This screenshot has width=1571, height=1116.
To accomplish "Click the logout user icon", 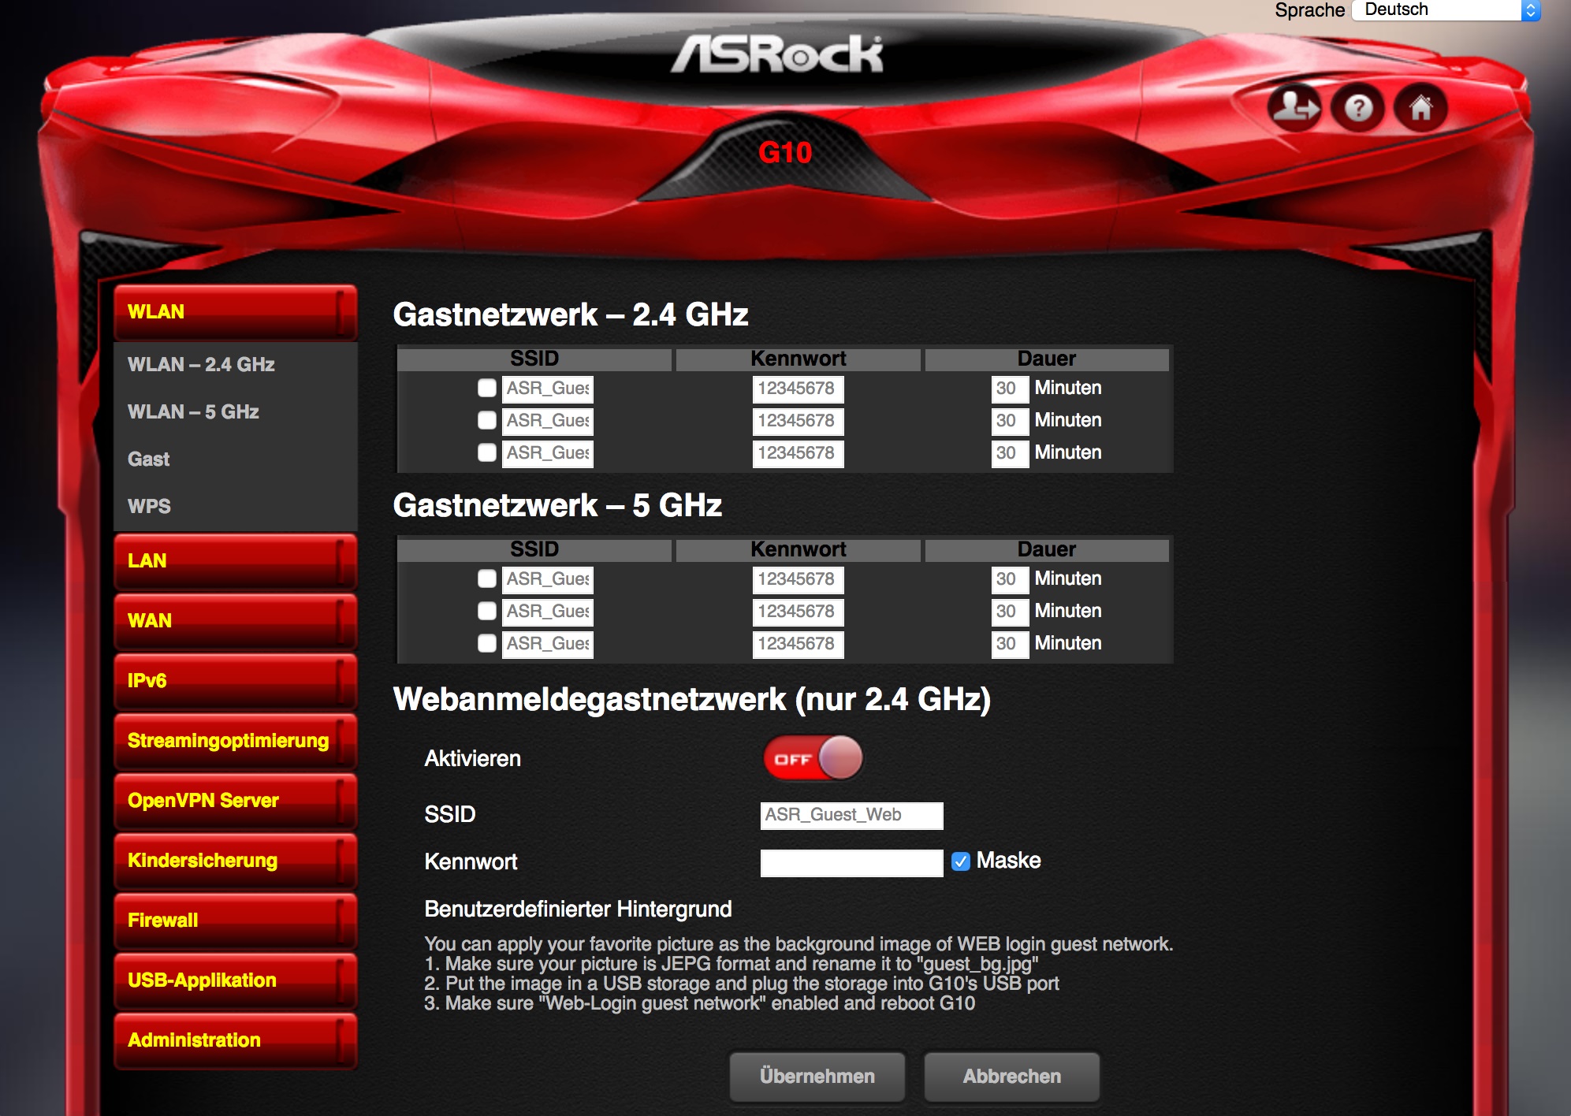I will pos(1294,108).
